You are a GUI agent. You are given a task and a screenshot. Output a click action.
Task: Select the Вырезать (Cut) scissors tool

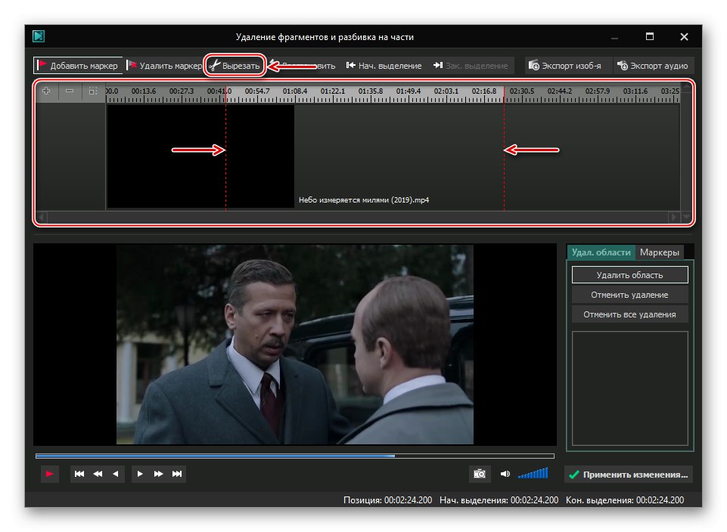pyautogui.click(x=235, y=65)
